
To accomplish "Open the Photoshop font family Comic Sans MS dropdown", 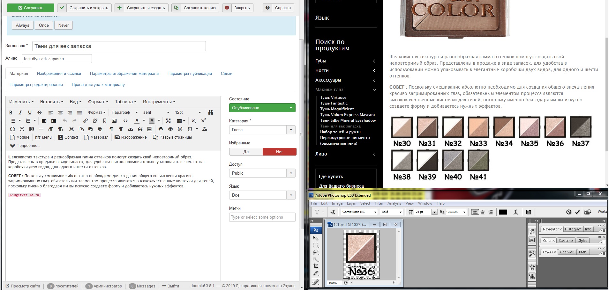I will coord(359,212).
